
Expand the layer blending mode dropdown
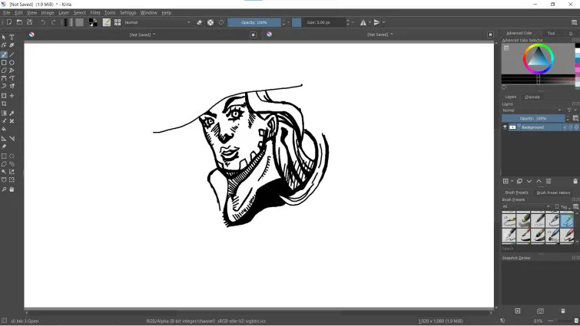tap(532, 110)
